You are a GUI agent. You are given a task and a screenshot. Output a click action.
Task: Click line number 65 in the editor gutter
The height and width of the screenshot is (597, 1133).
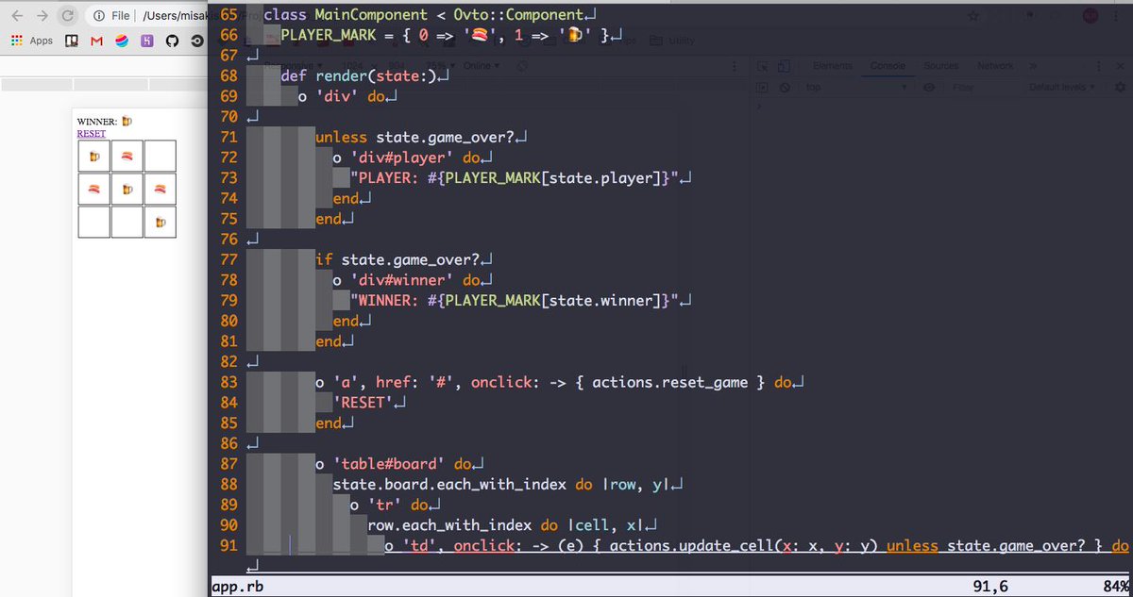pyautogui.click(x=228, y=15)
